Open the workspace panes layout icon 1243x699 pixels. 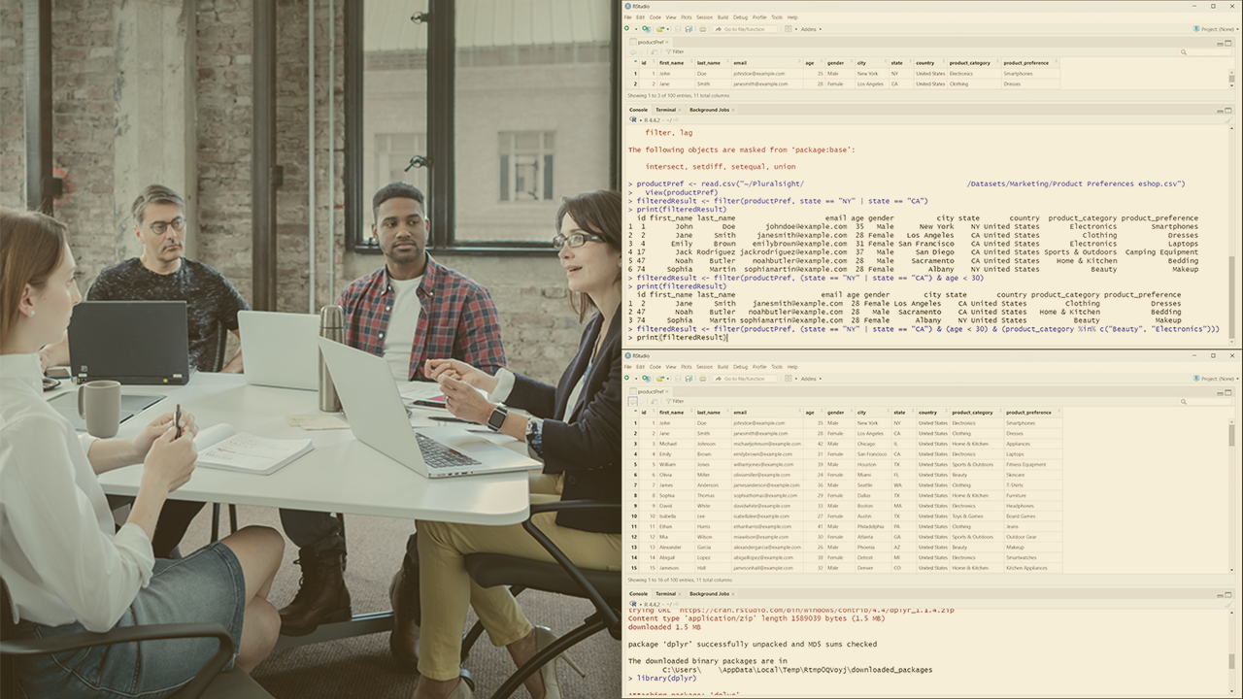coord(788,29)
